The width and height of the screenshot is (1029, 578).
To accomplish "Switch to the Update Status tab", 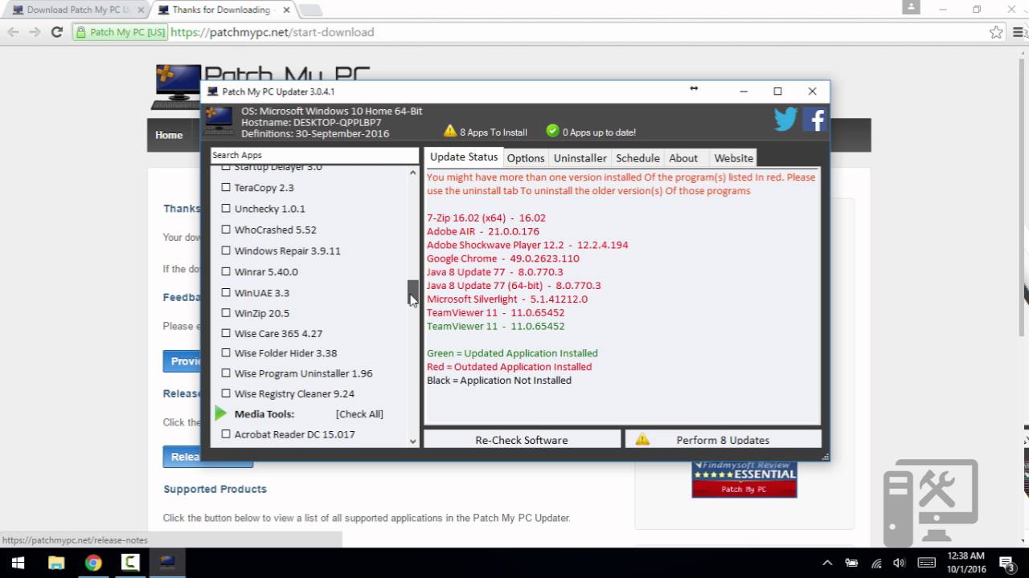I will [464, 157].
